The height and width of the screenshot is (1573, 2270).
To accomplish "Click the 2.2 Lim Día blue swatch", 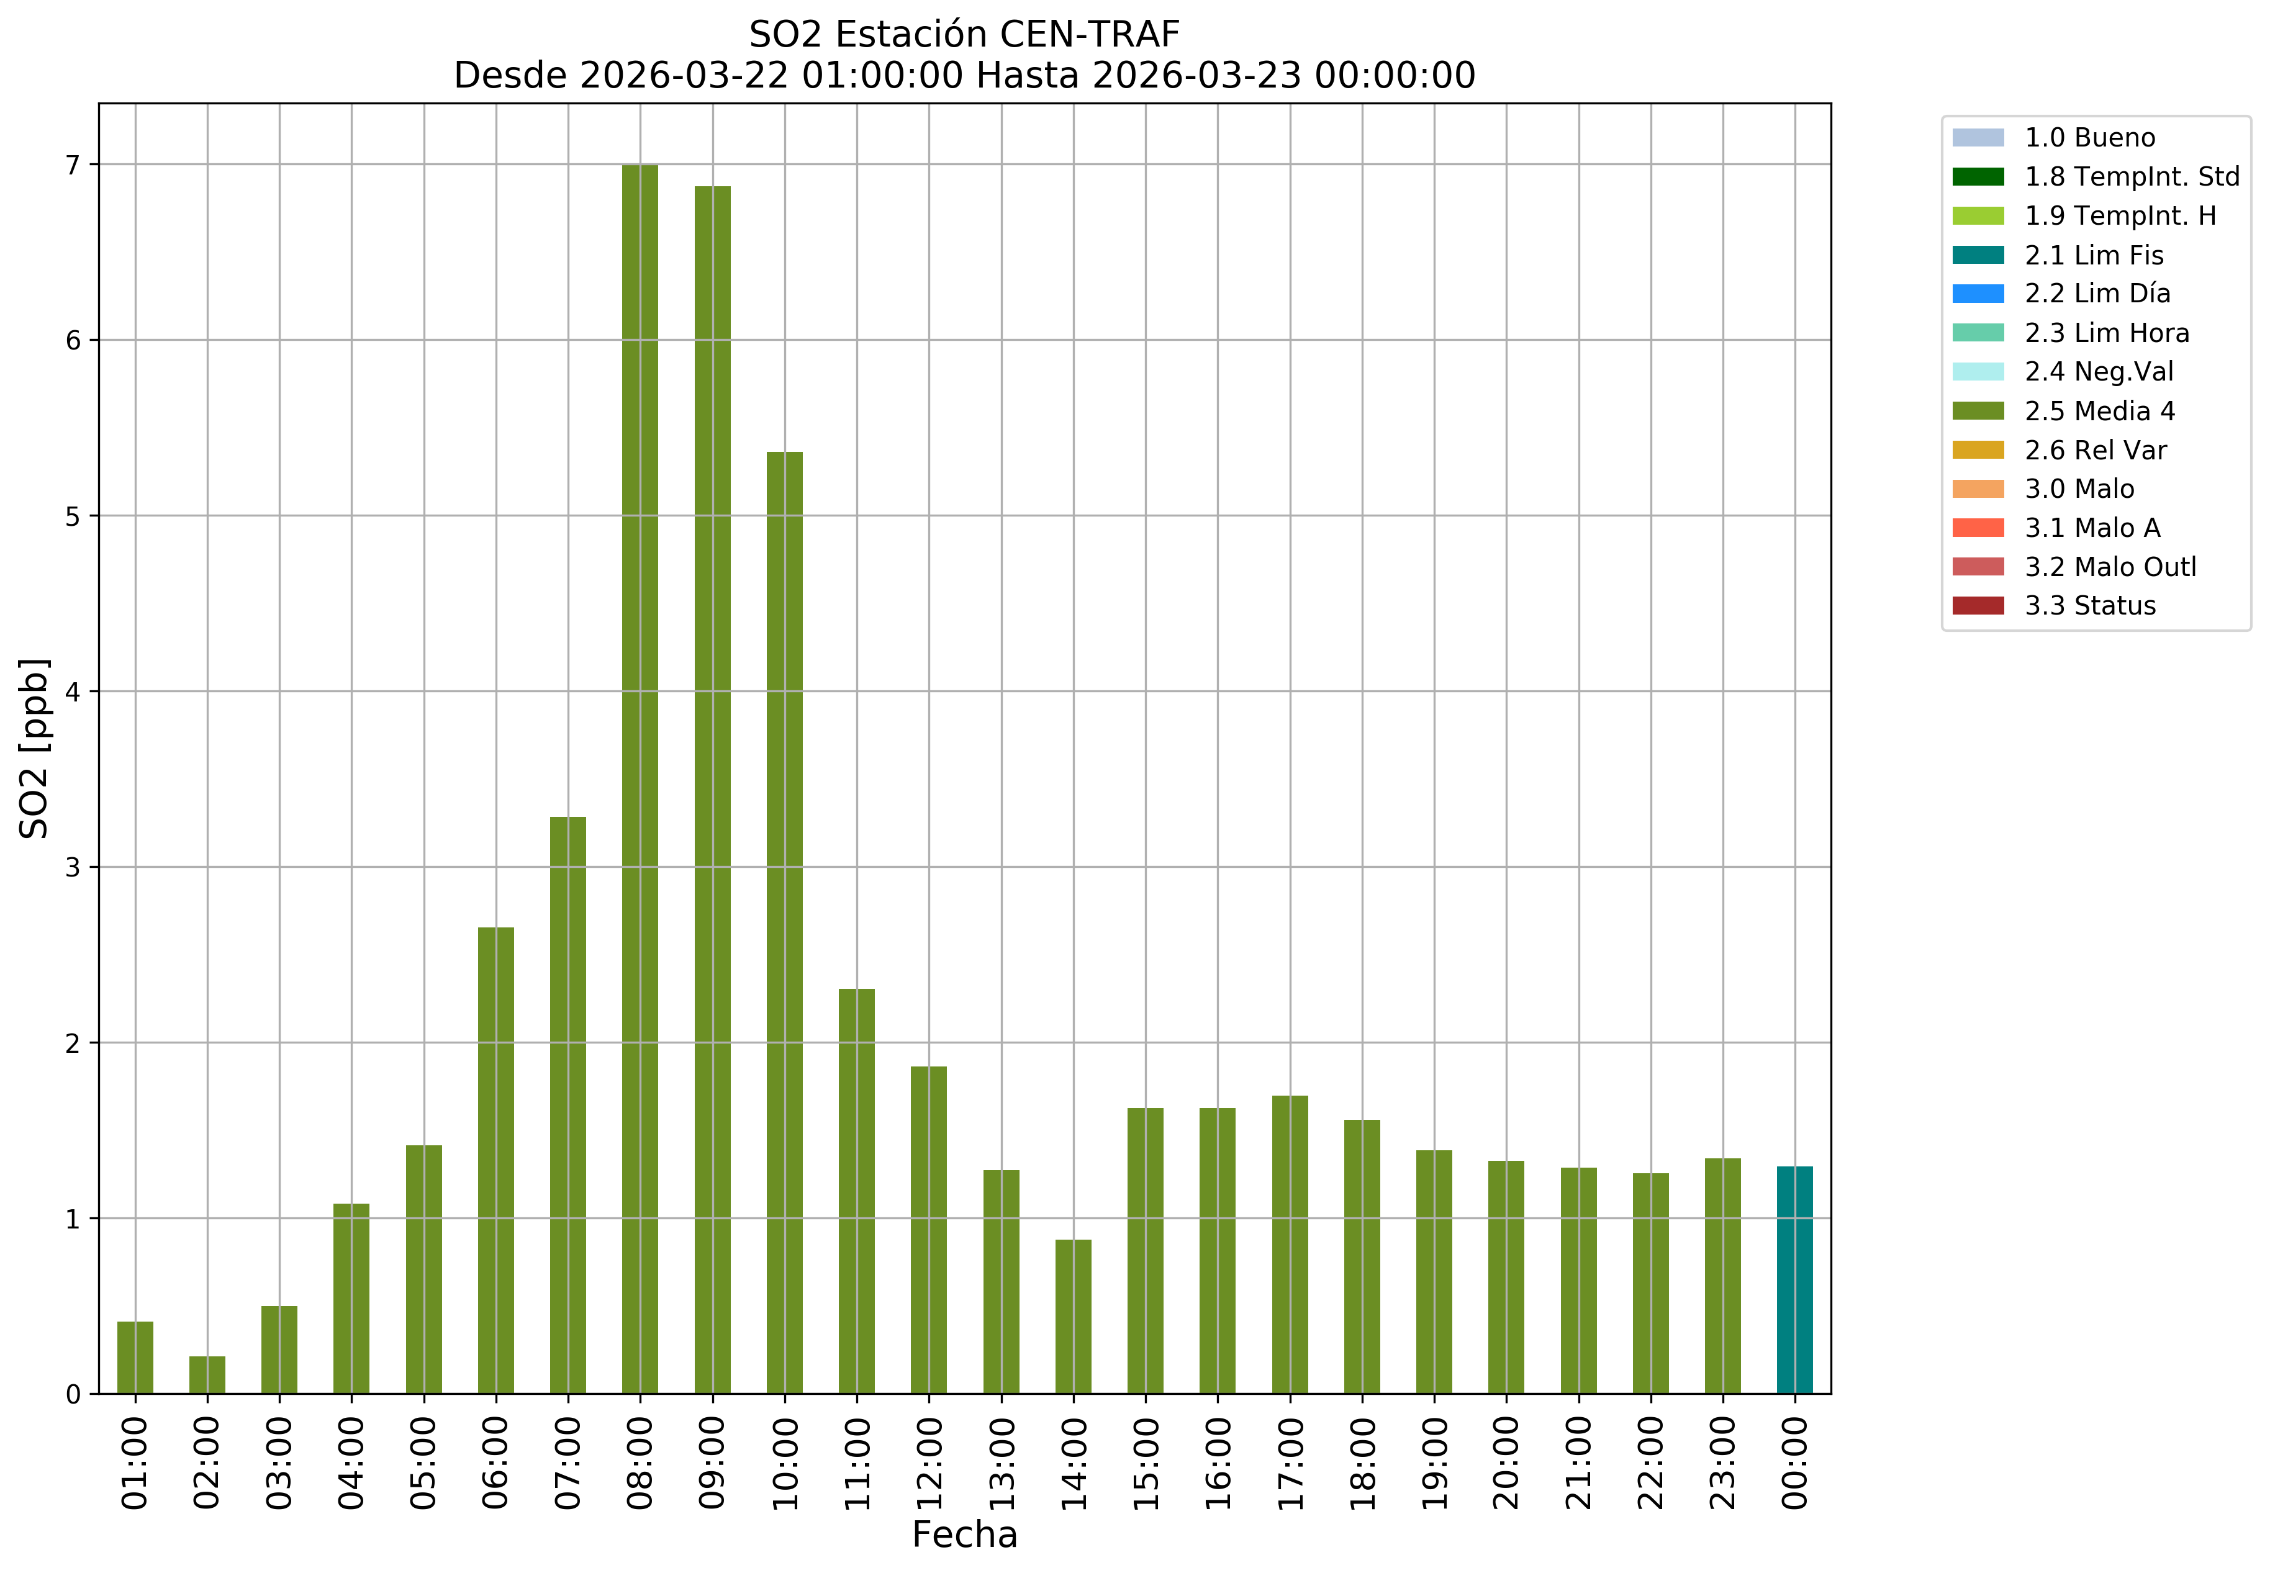I will 1978,294.
